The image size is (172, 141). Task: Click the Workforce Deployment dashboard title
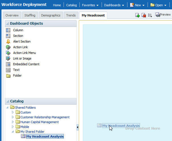pyautogui.click(x=24, y=5)
